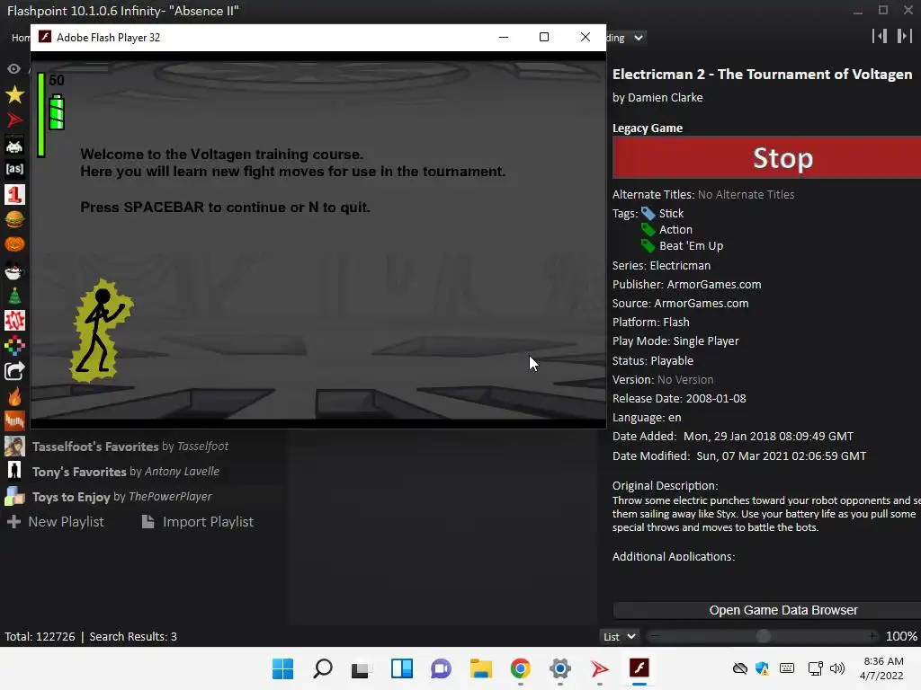Open Task View in the taskbar
The image size is (921, 690).
point(362,668)
